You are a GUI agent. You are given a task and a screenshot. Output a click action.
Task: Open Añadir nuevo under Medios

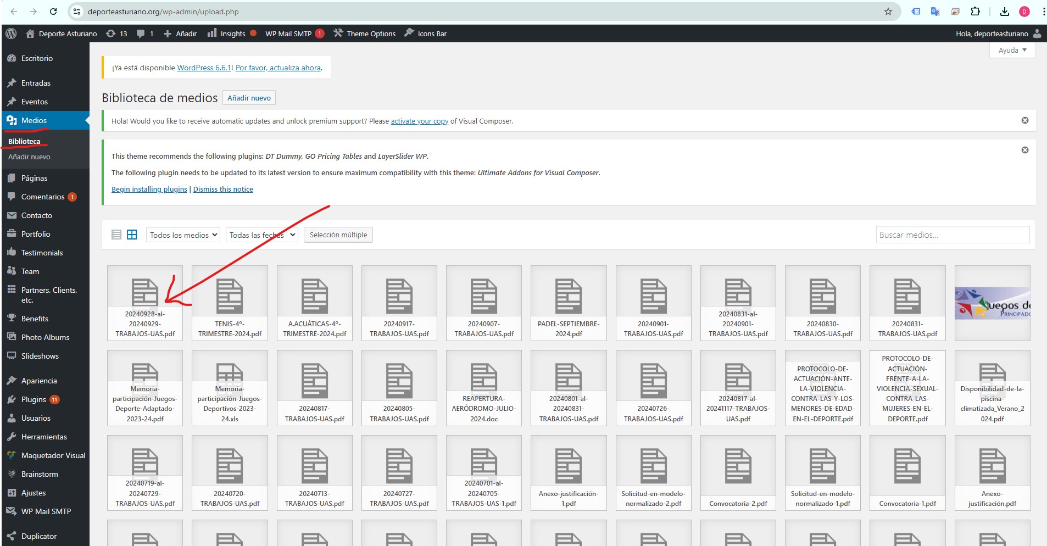[29, 157]
